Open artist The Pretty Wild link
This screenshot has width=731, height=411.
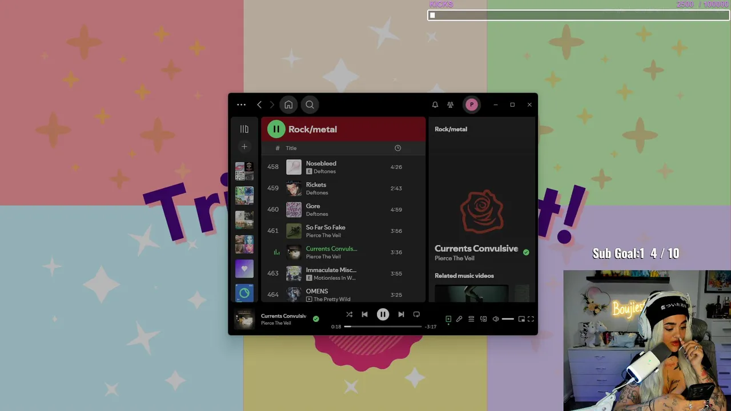tap(332, 299)
